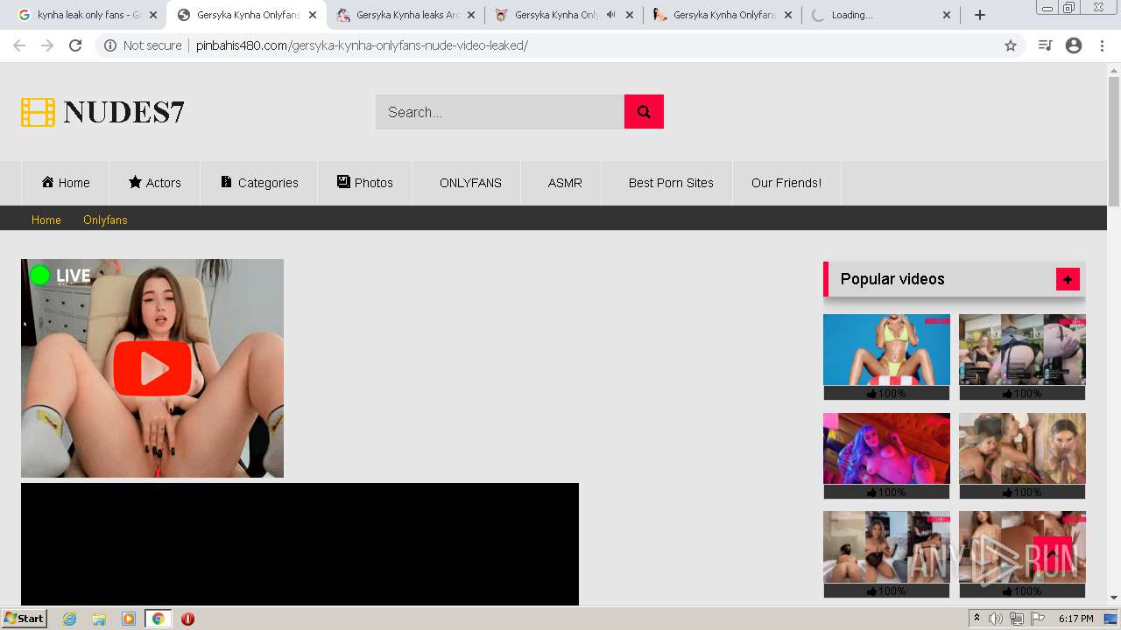Open a new browser tab

tap(980, 15)
